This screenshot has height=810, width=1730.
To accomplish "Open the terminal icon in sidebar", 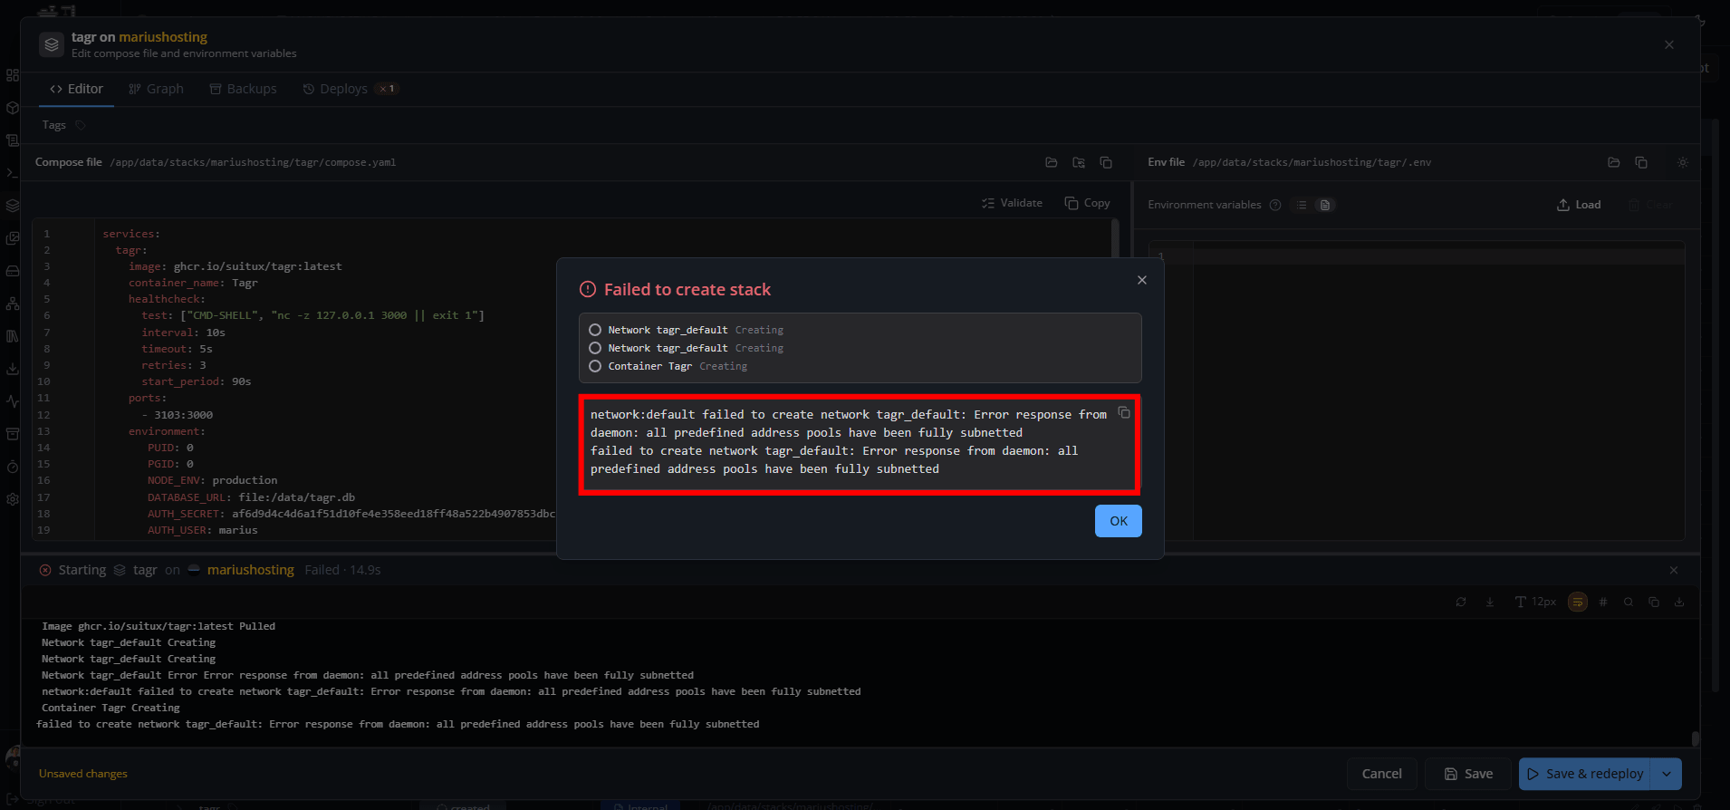I will 12,172.
